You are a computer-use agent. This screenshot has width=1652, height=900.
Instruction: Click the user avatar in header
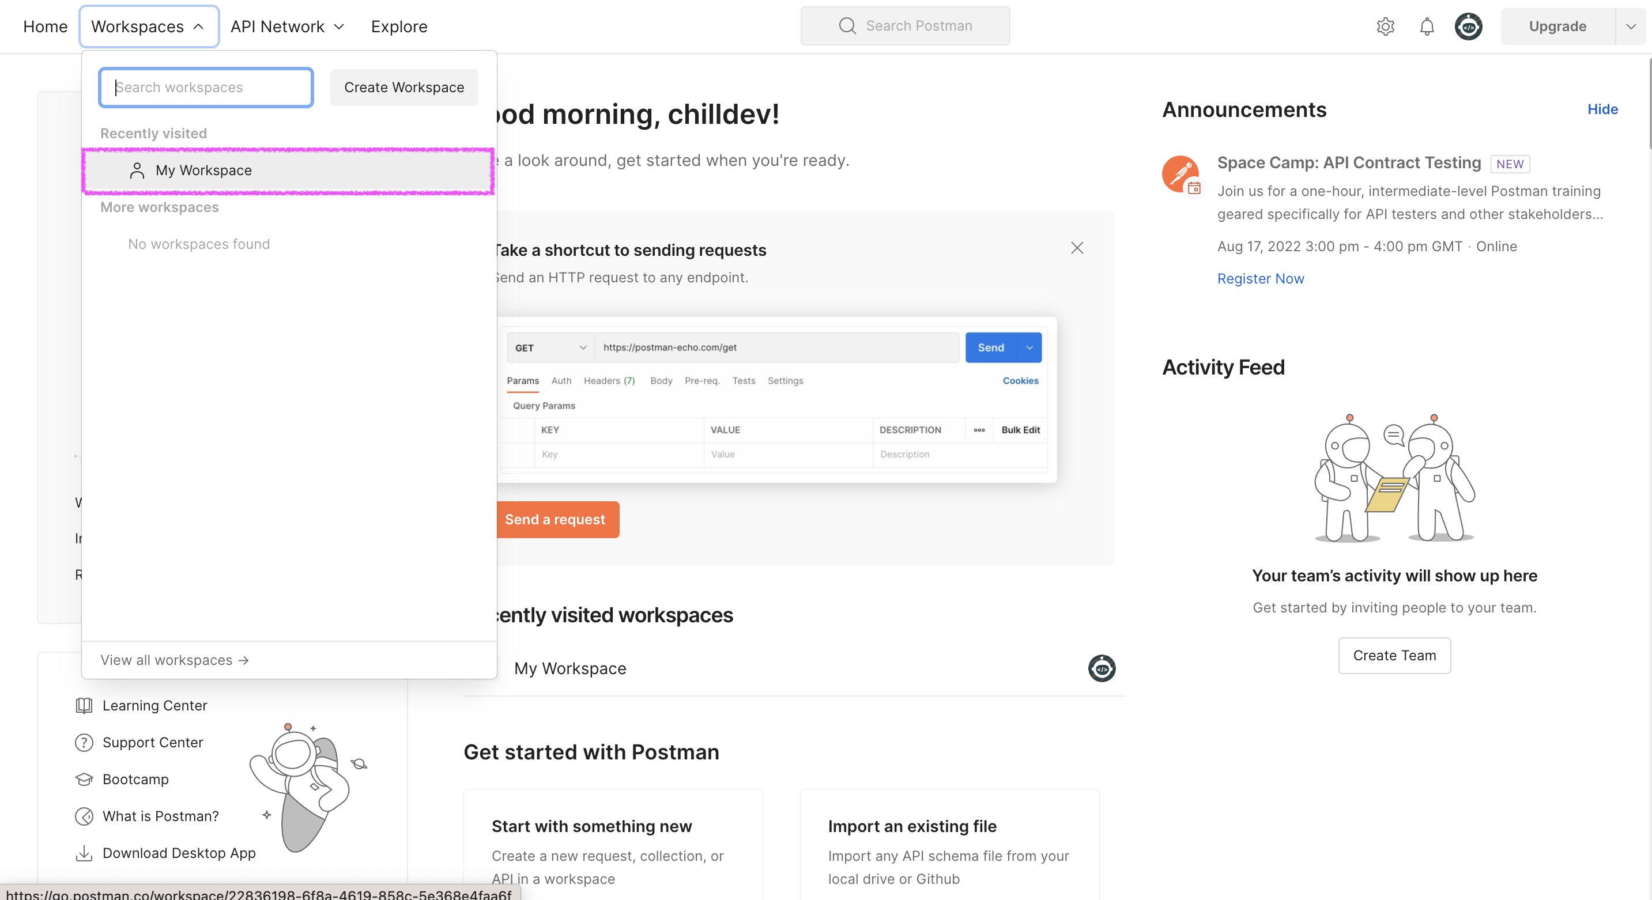point(1468,27)
